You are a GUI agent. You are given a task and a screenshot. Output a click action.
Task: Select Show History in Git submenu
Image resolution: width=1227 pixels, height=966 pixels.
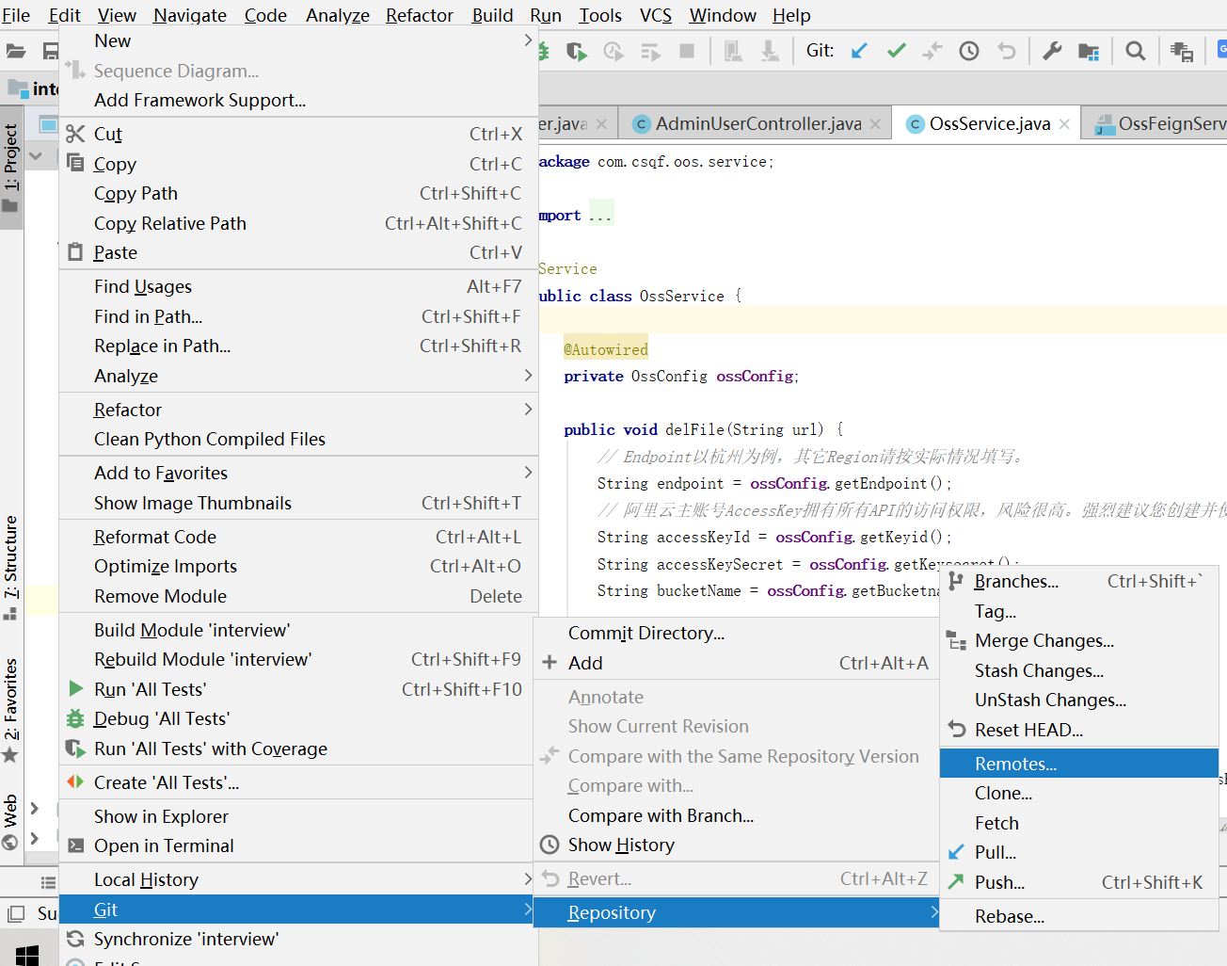[736, 845]
